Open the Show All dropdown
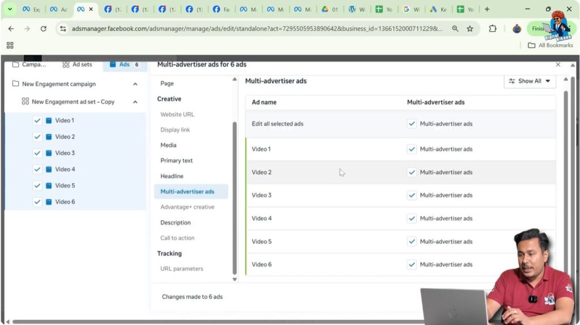Screen dimensions: 580x325 [530, 81]
